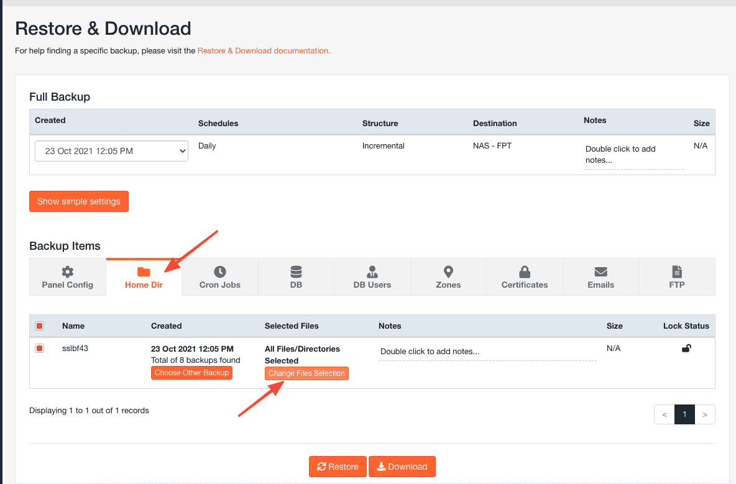The width and height of the screenshot is (736, 484).
Task: Toggle the select-all checkbox in table header
Action: (40, 326)
